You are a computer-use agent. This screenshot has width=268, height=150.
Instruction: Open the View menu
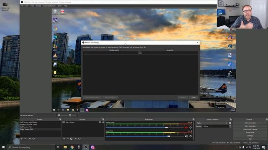coord(32,6)
